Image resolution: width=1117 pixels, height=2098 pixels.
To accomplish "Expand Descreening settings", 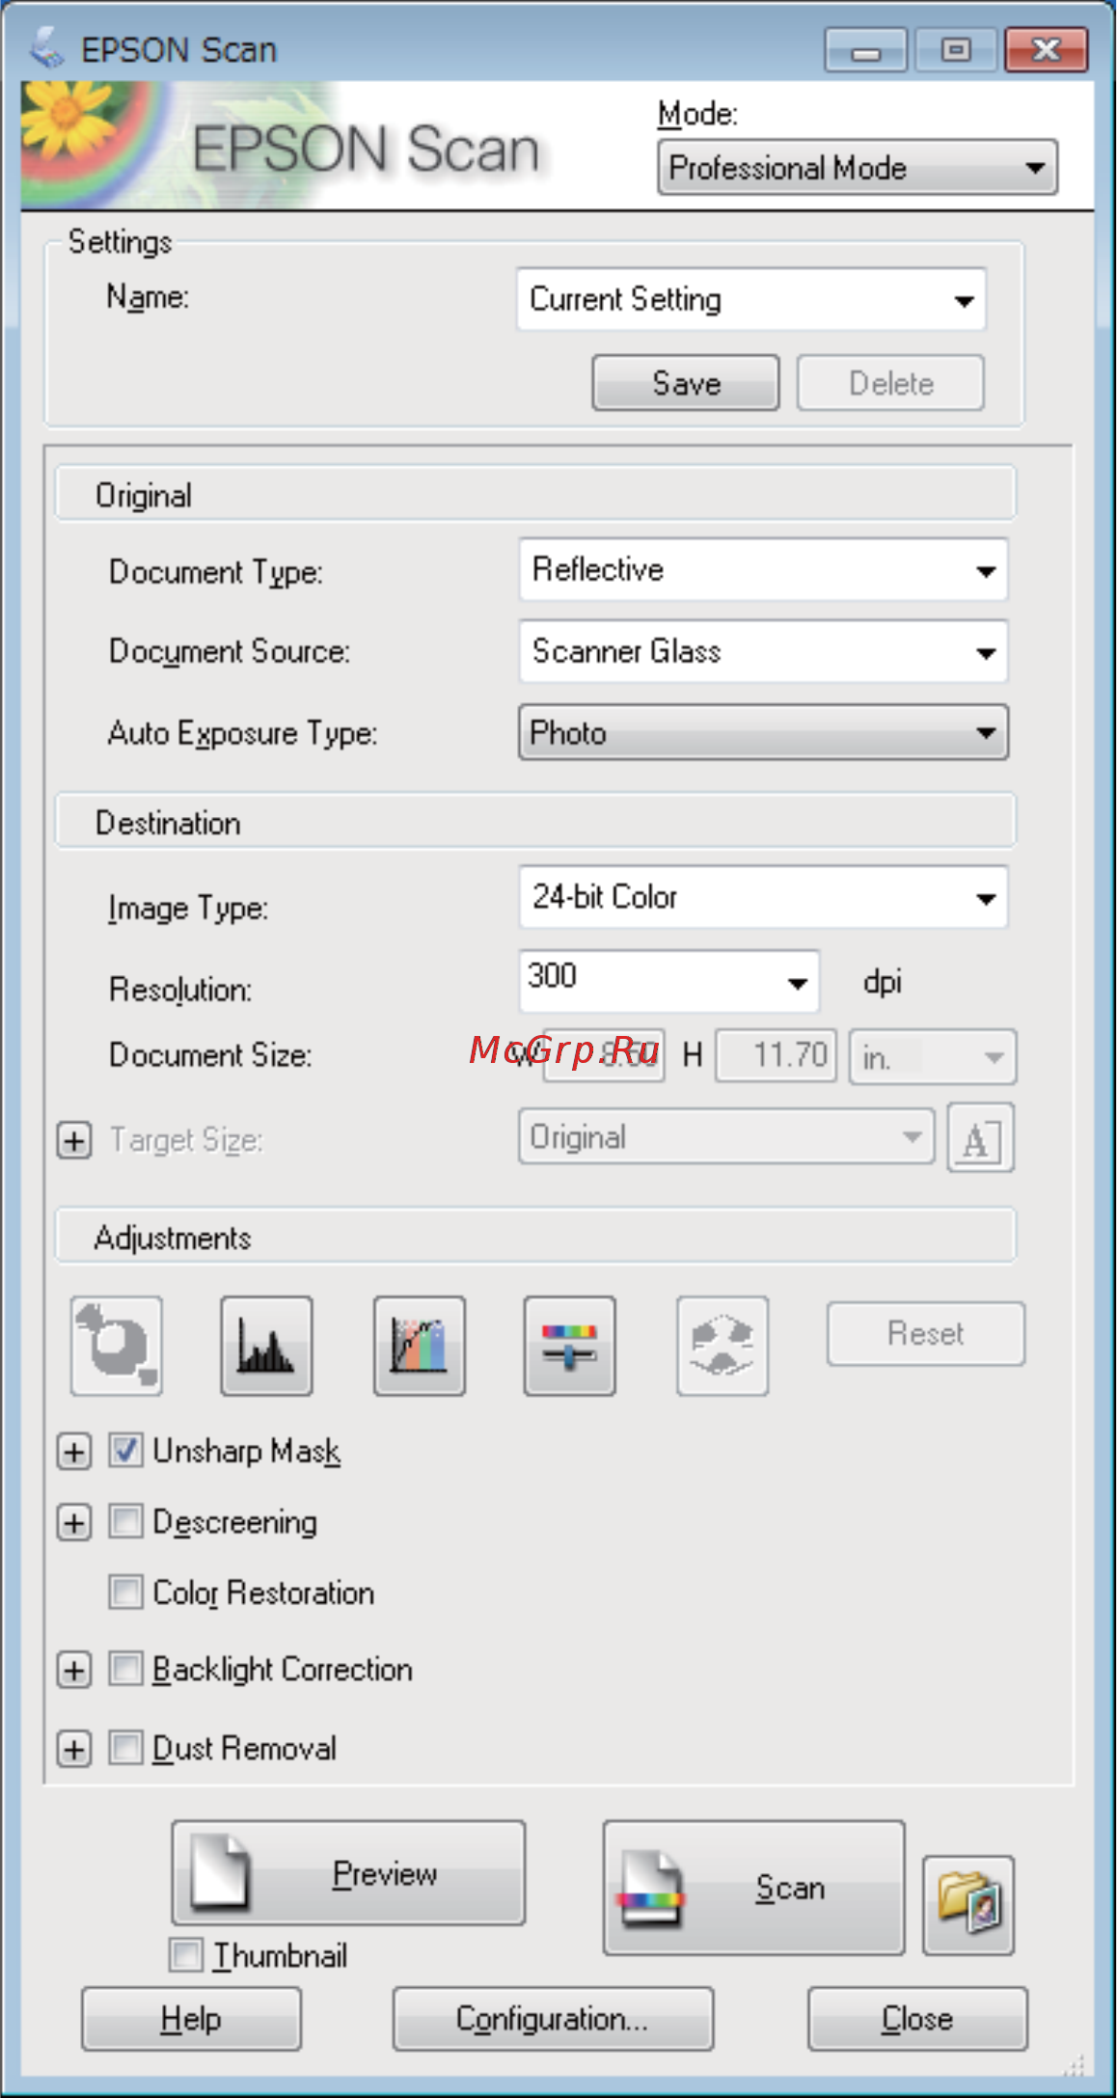I will [x=74, y=1523].
